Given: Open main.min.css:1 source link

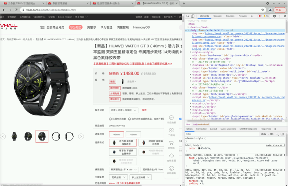Looking at the screenshot, I should pos(275,145).
